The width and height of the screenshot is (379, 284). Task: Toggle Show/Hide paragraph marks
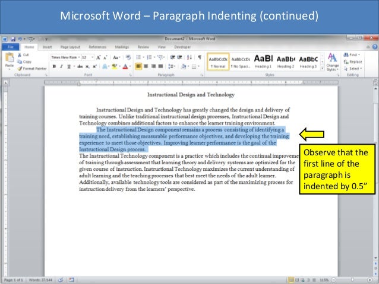[200, 58]
